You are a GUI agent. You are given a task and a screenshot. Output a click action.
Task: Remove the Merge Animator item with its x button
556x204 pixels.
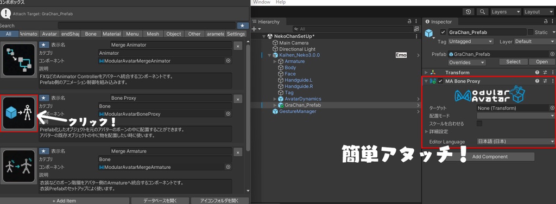tap(238, 46)
